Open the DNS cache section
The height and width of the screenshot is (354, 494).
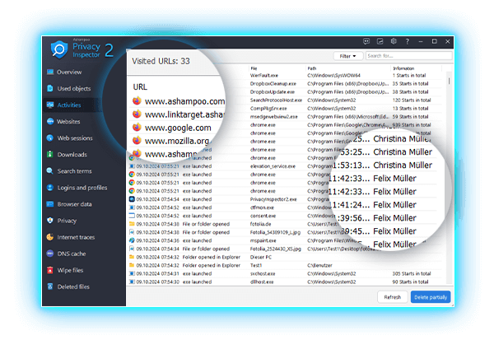(71, 254)
